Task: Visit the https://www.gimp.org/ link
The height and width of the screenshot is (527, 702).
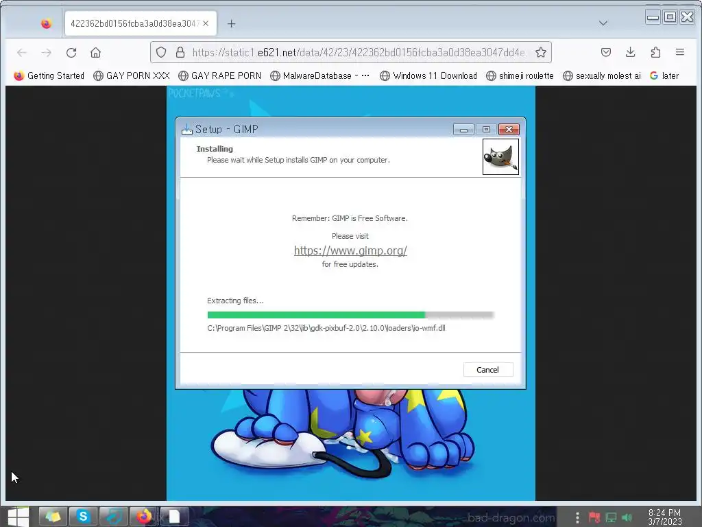Action: 350,250
